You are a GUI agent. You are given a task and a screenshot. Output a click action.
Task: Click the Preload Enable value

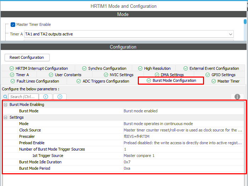tap(184, 143)
